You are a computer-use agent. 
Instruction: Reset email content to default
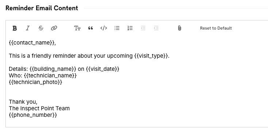coord(216,28)
